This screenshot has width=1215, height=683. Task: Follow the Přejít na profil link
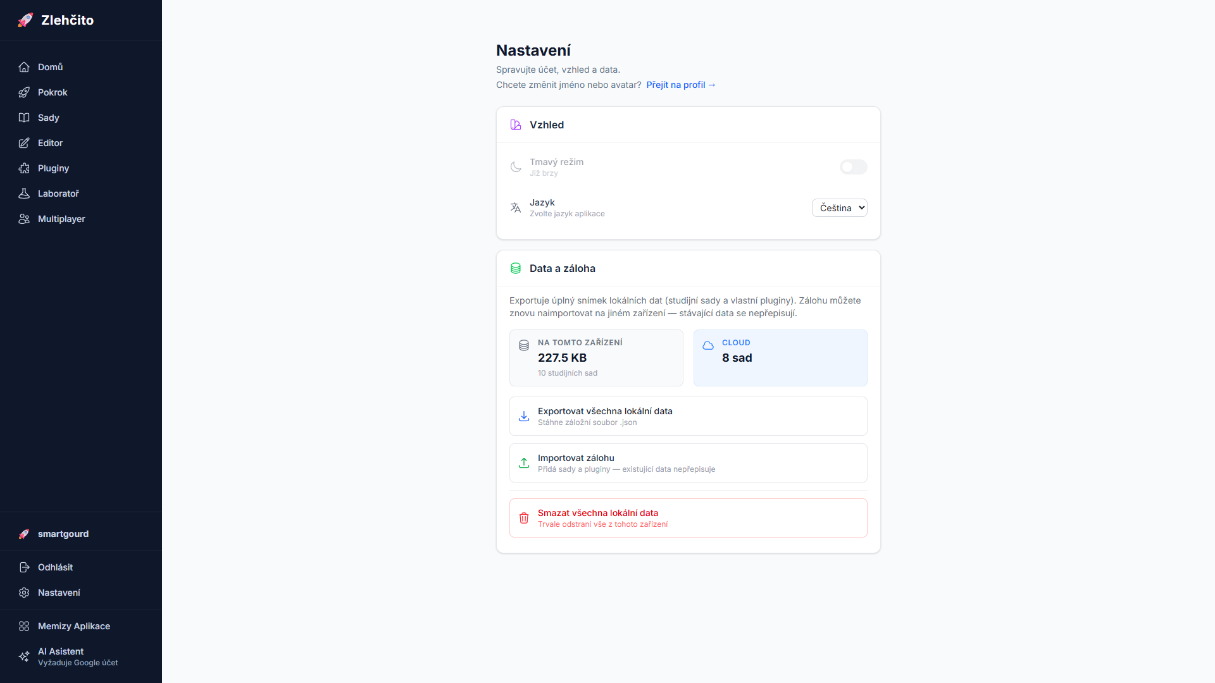(681, 85)
